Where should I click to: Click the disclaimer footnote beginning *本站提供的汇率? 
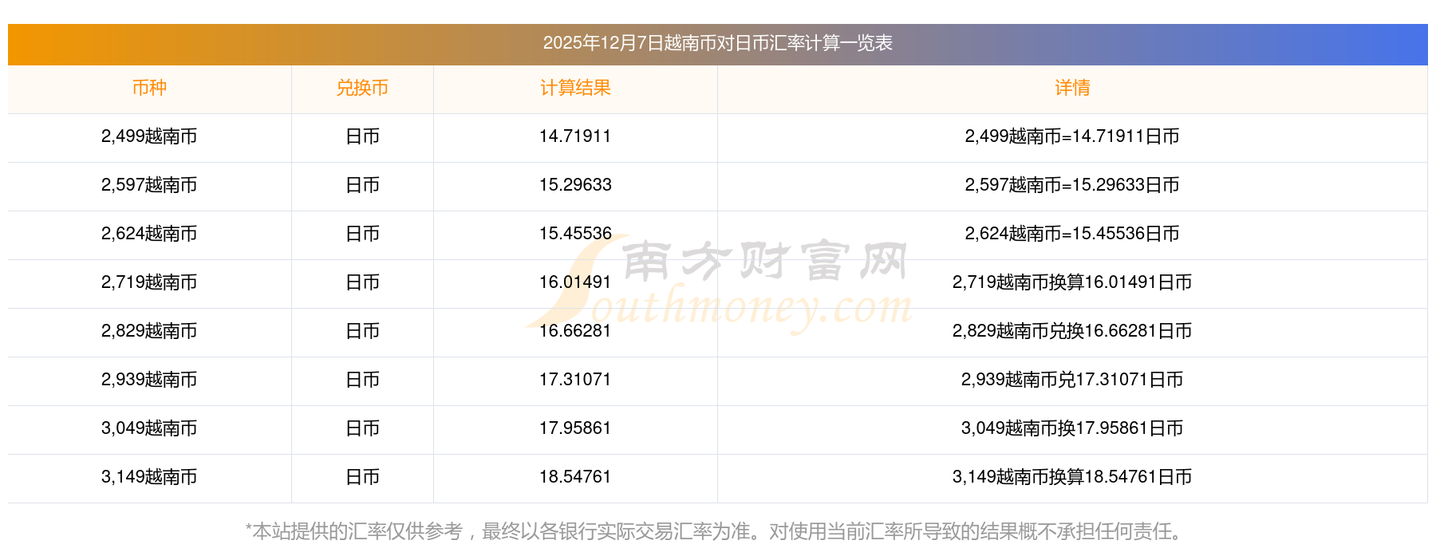click(717, 531)
